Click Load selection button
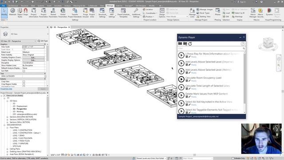Screen dimensions: 284x160 tap(226, 13)
